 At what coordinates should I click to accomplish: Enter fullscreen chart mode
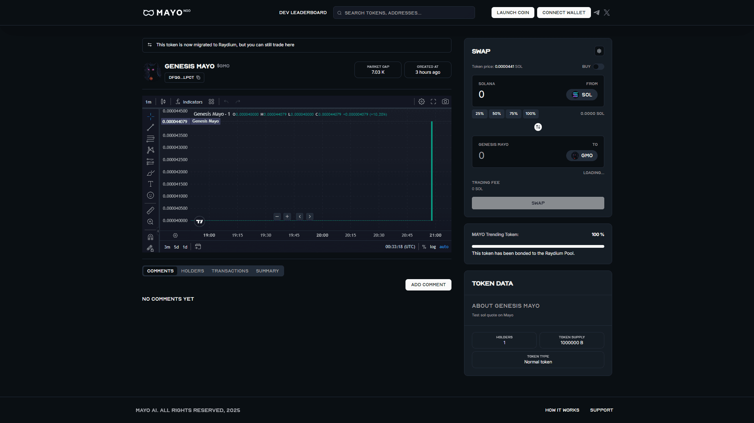433,102
